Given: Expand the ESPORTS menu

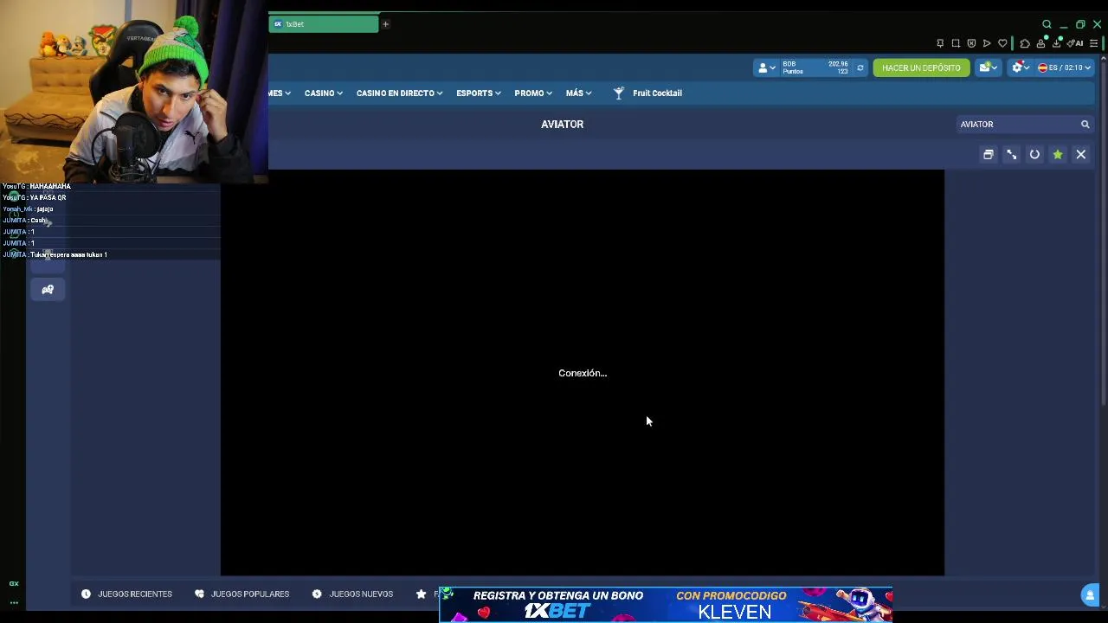Looking at the screenshot, I should (x=478, y=93).
